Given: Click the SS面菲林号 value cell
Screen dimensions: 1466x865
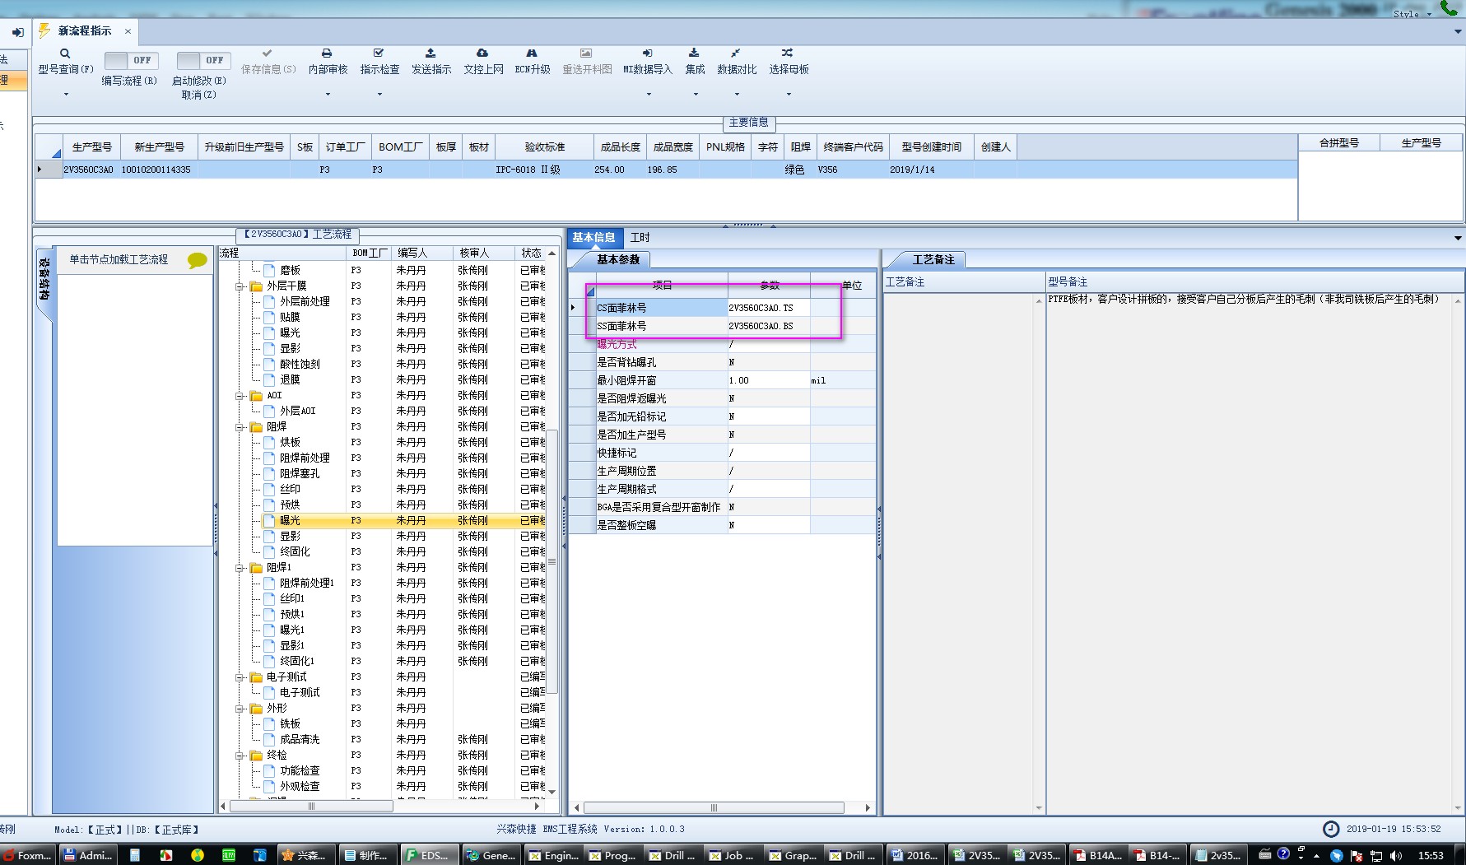Looking at the screenshot, I should (769, 326).
